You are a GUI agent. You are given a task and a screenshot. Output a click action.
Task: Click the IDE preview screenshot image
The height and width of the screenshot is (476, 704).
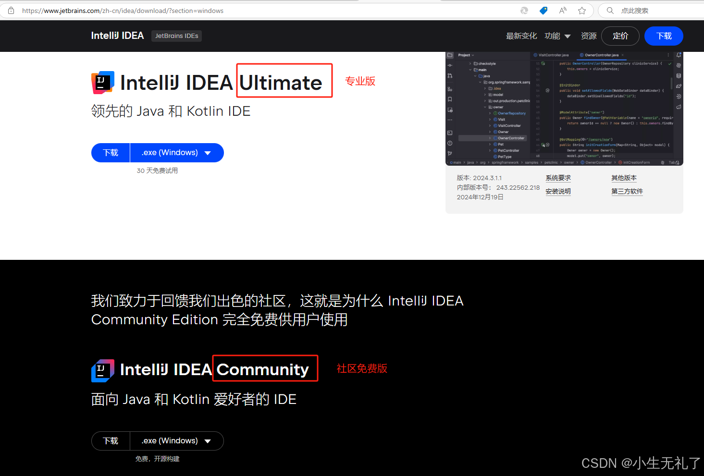coord(564,109)
